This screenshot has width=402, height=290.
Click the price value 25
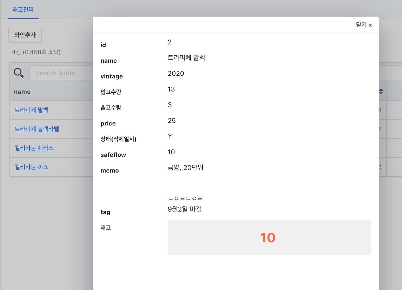(172, 121)
